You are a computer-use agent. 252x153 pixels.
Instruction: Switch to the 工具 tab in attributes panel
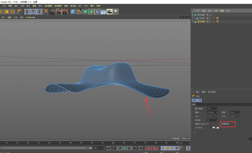point(199,100)
